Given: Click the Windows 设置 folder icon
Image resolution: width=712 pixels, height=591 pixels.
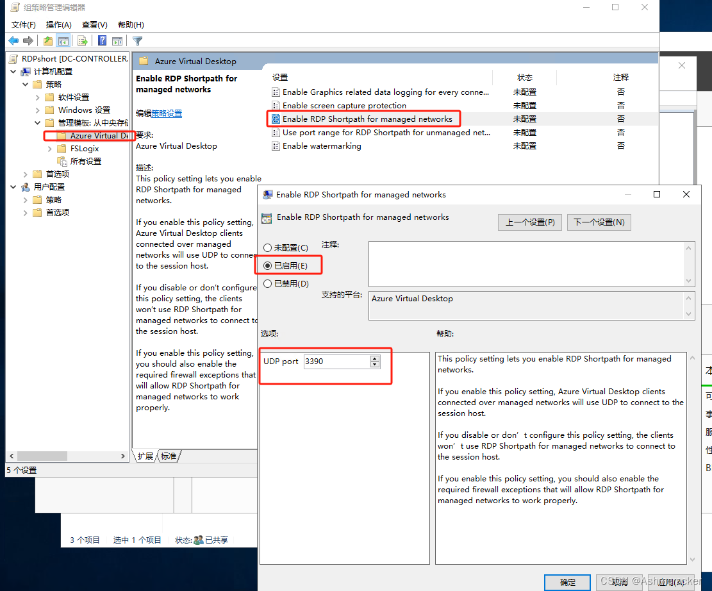Looking at the screenshot, I should tap(49, 110).
